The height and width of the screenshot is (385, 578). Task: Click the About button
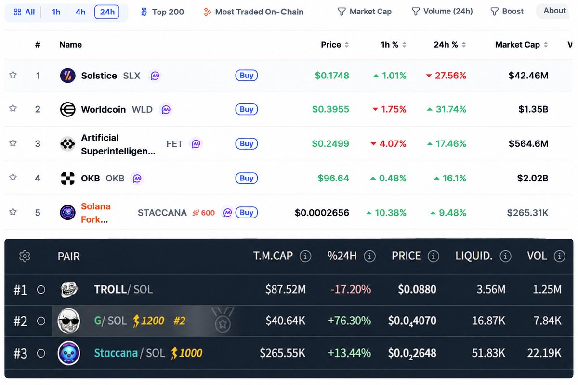point(554,11)
